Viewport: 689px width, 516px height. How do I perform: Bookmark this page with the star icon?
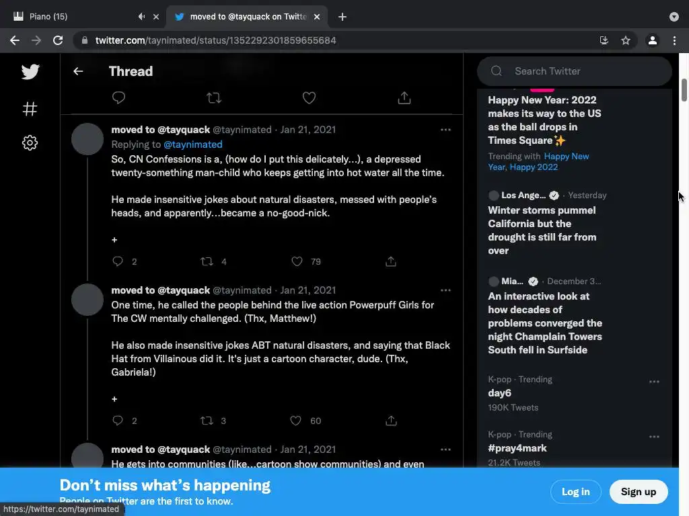[x=626, y=40]
